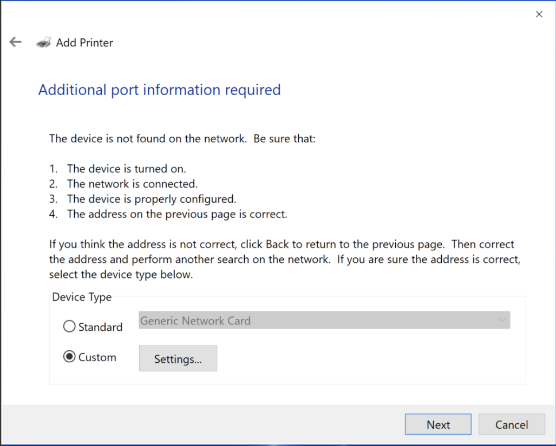This screenshot has width=556, height=446.
Task: Close the Add Printer dialog
Action: tap(539, 15)
